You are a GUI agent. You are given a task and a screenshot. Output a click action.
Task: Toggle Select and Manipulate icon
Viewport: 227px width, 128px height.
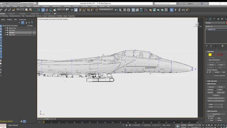point(72,10)
